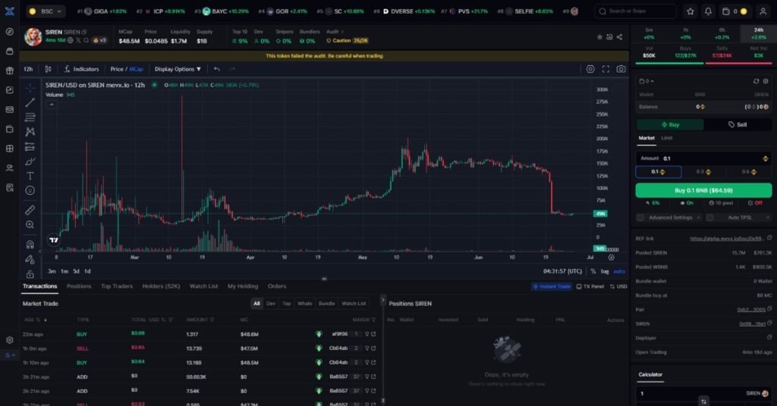Click the Search or Snipe box

(x=635, y=11)
